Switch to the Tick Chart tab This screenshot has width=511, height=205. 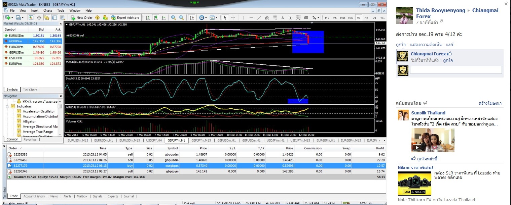pyautogui.click(x=30, y=90)
